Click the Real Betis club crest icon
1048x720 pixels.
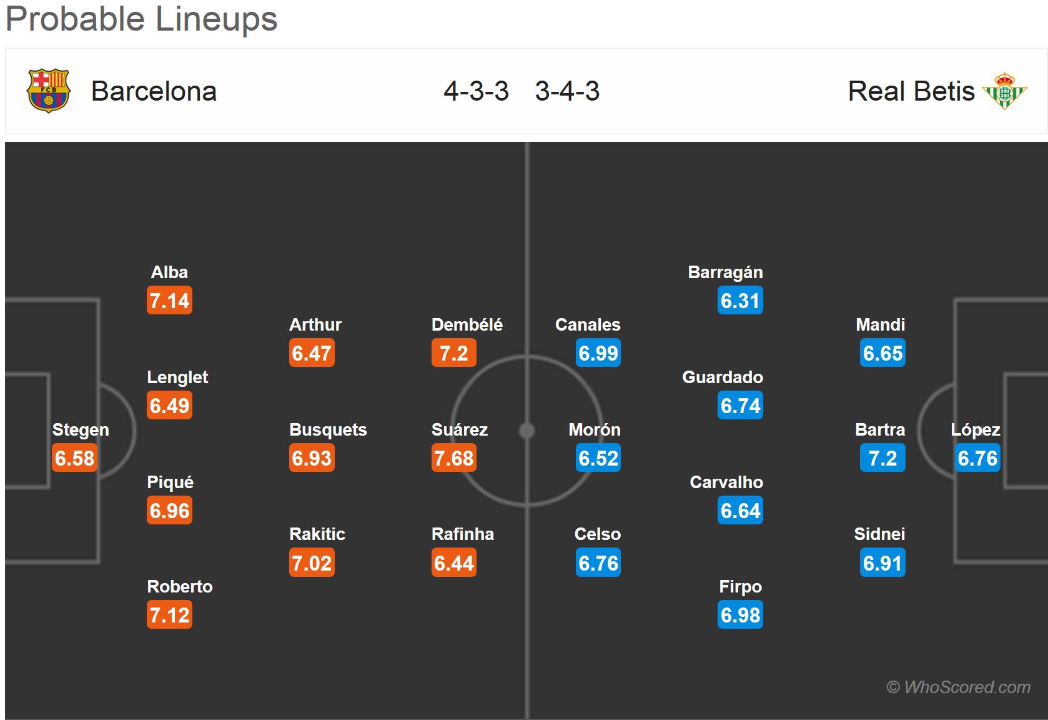point(1004,91)
